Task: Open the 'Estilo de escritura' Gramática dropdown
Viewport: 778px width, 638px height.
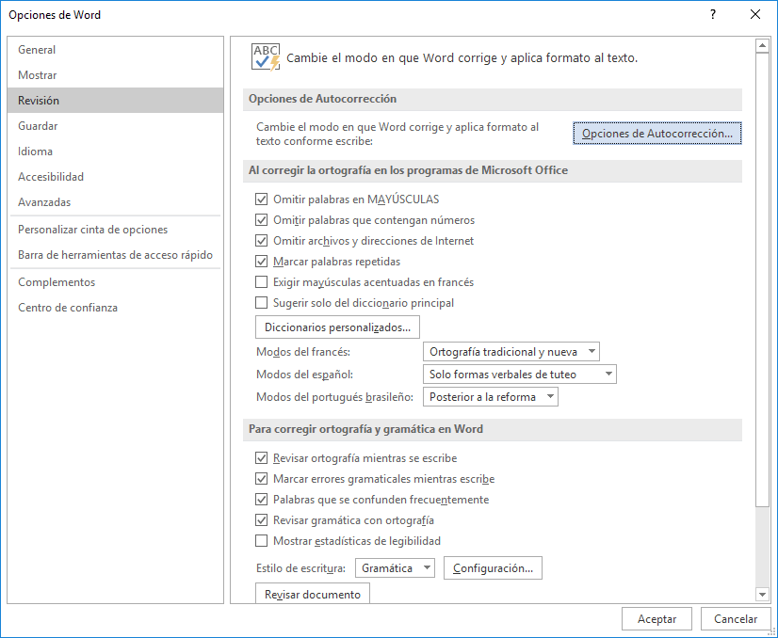Action: 396,568
